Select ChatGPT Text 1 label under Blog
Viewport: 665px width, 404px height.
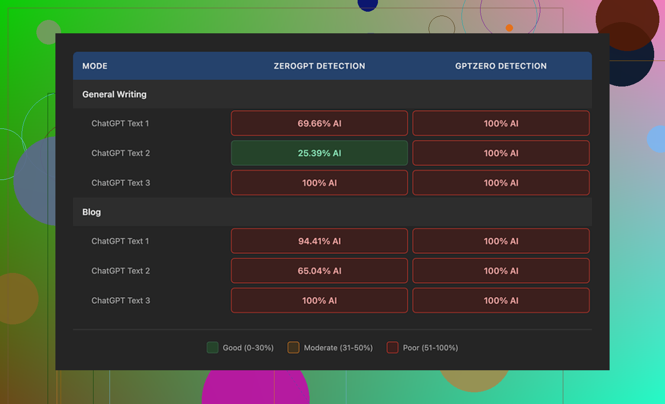(x=120, y=241)
